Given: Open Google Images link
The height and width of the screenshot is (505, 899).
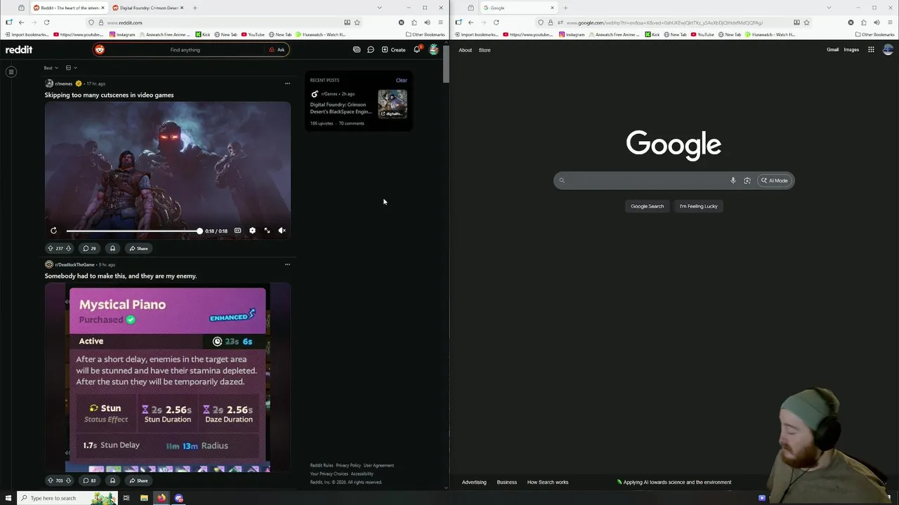Looking at the screenshot, I should [x=851, y=50].
